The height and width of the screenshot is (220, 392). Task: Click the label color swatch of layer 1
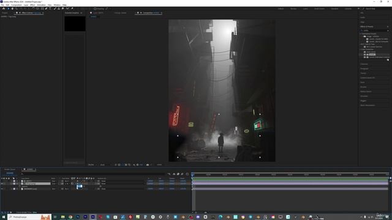14,181
